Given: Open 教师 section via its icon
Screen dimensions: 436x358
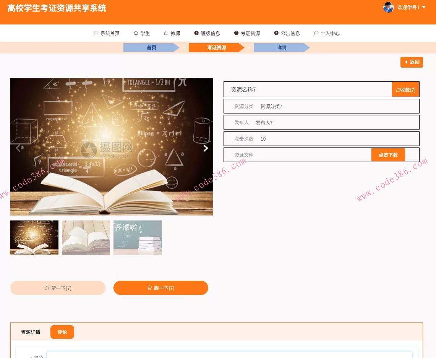Looking at the screenshot, I should tap(167, 33).
